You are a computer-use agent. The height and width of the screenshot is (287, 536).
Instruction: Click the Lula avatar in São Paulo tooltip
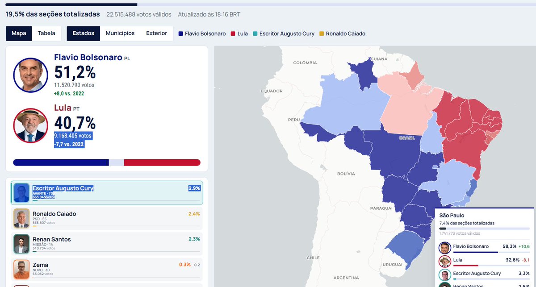click(x=444, y=261)
